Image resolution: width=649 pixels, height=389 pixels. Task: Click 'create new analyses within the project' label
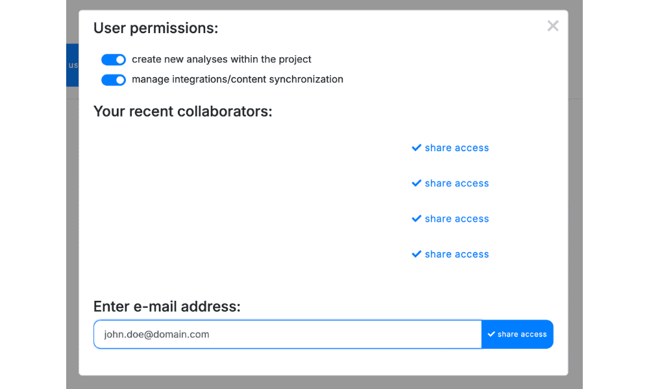(x=221, y=60)
